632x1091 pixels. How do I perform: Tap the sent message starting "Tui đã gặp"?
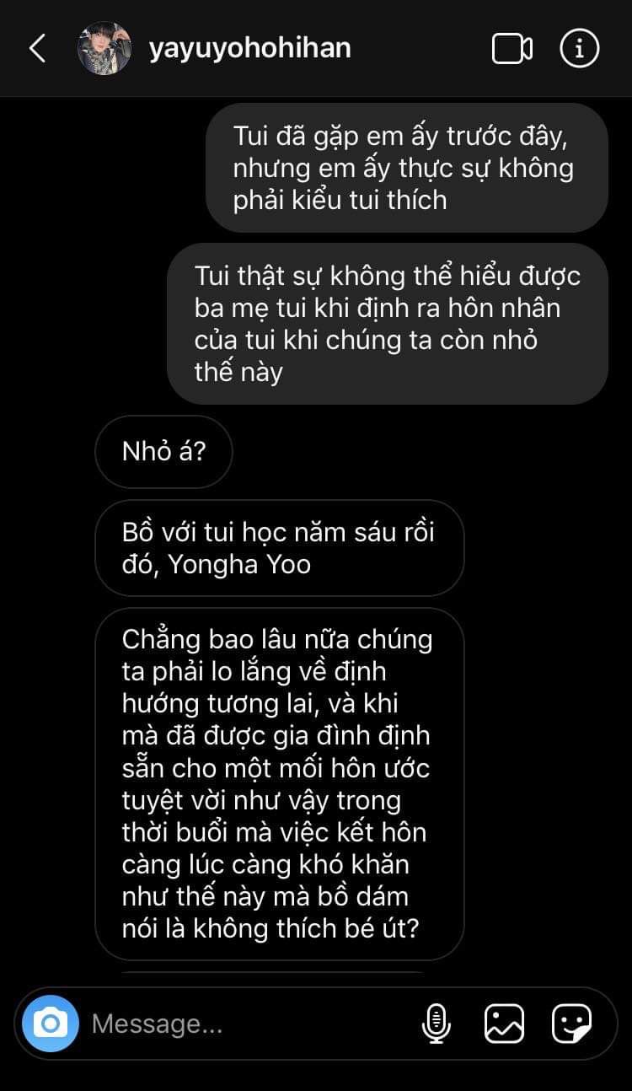[x=407, y=168]
